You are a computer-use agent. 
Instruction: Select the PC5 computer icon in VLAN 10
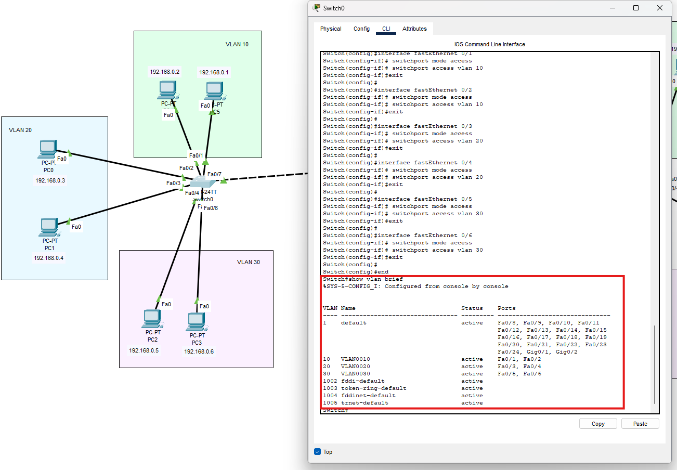(x=214, y=92)
